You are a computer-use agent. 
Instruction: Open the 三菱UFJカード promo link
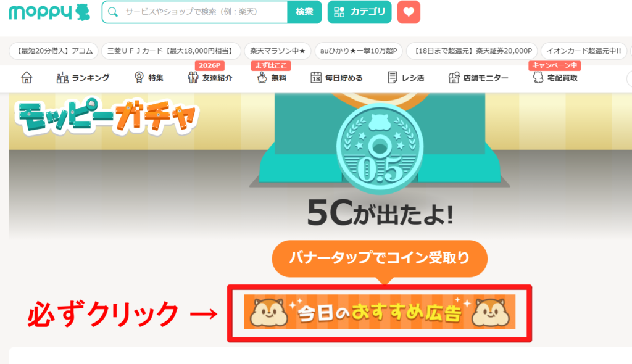click(171, 51)
